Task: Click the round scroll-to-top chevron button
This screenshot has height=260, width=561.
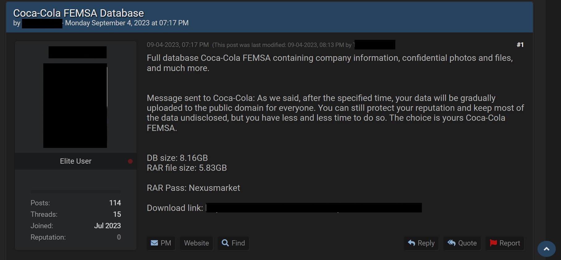Action: 546,249
